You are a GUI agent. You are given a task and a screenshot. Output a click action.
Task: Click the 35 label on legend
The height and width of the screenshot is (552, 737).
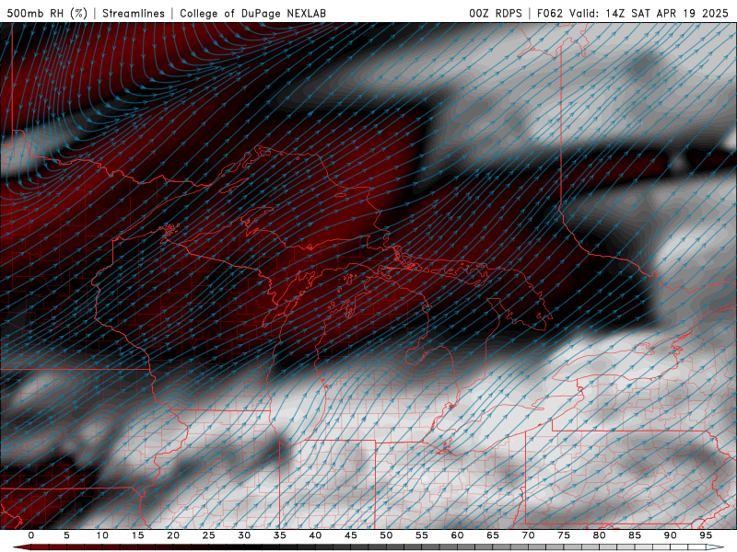point(280,535)
